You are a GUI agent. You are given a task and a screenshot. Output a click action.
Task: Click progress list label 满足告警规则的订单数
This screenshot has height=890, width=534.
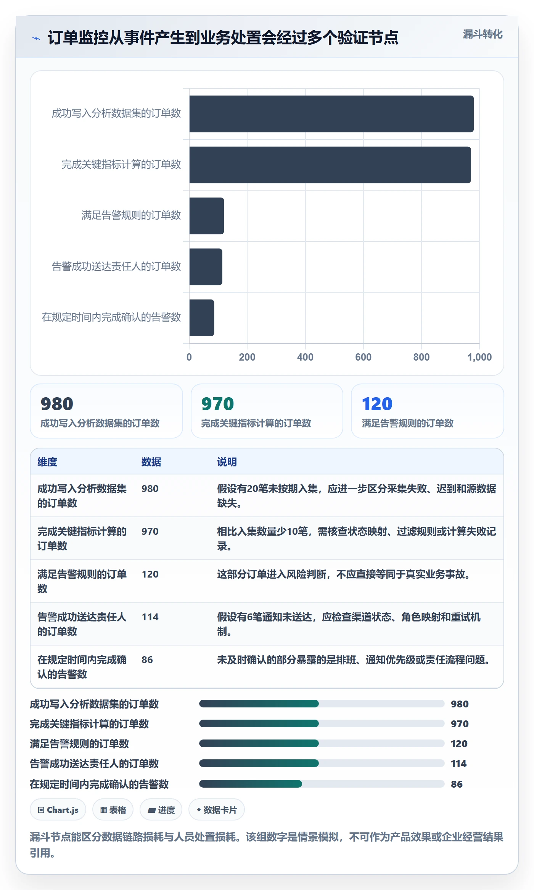point(79,744)
